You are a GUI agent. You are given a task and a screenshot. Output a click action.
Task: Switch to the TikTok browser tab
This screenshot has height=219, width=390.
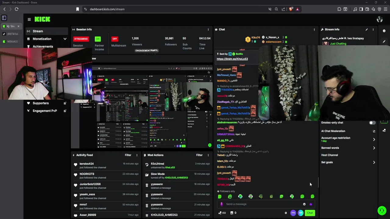click(x=11, y=34)
